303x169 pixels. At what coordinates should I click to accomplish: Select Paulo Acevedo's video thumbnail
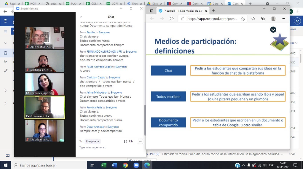45,107
